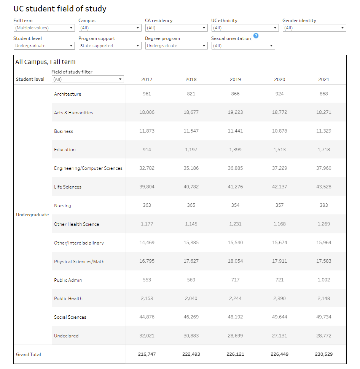Change the Program support State-supported dropdown
360x369 pixels.
[110, 46]
